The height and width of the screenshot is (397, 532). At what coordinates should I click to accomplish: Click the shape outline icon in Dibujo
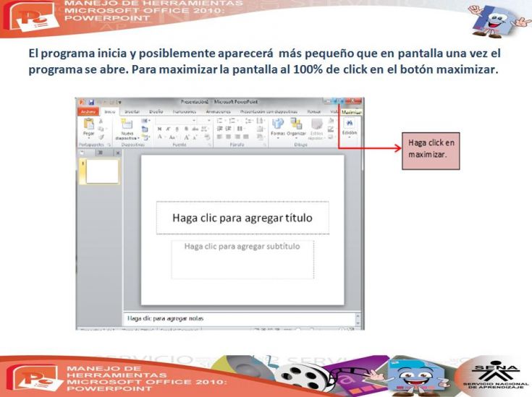point(331,129)
